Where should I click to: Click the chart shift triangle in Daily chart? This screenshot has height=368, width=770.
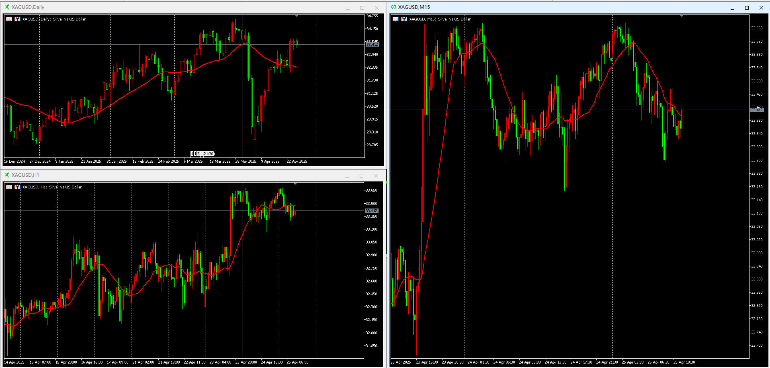(x=297, y=16)
